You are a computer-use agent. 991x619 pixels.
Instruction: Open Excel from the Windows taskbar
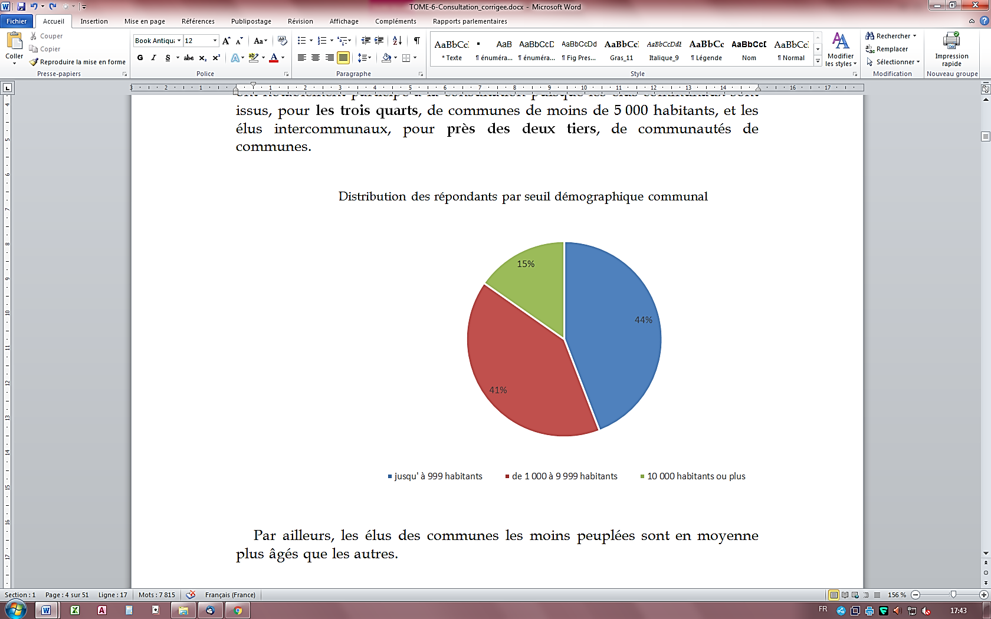tap(75, 610)
